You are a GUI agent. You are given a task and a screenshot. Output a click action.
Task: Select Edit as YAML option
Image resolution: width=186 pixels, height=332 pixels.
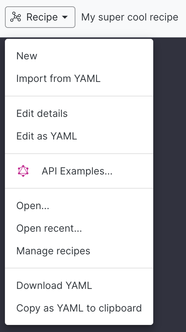pos(79,136)
